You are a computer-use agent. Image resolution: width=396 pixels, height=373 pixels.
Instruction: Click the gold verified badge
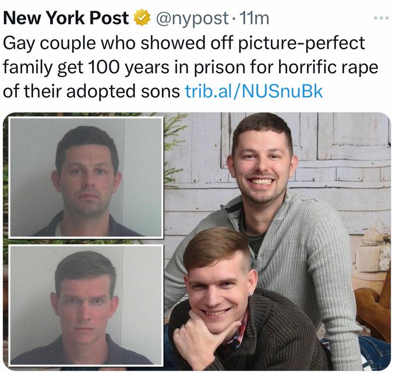[x=142, y=17]
